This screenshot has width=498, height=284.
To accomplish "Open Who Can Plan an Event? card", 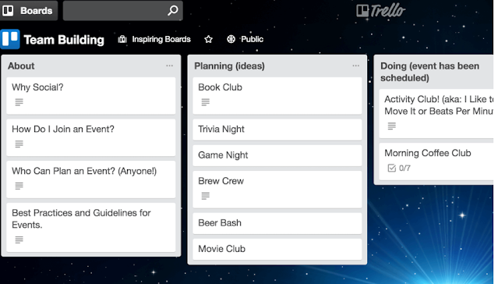I will [91, 179].
